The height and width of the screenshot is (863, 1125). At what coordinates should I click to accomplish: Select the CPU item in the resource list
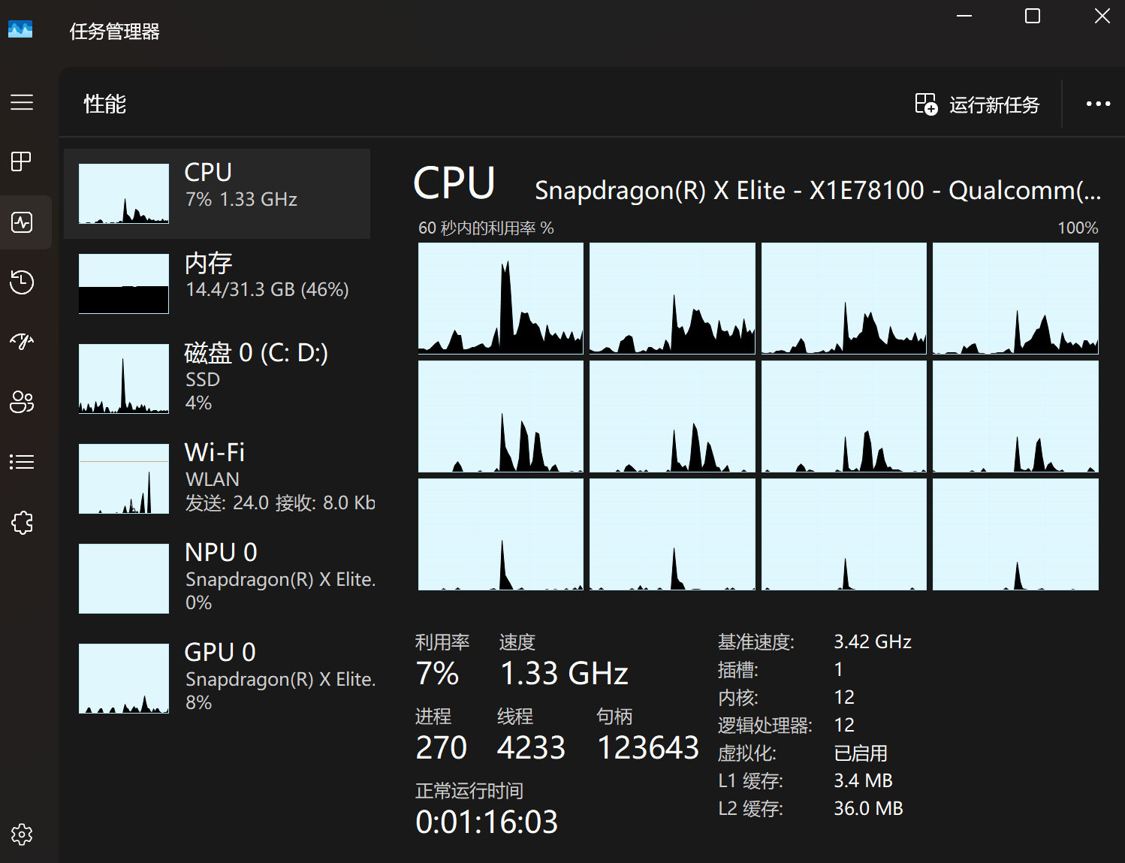pos(217,194)
